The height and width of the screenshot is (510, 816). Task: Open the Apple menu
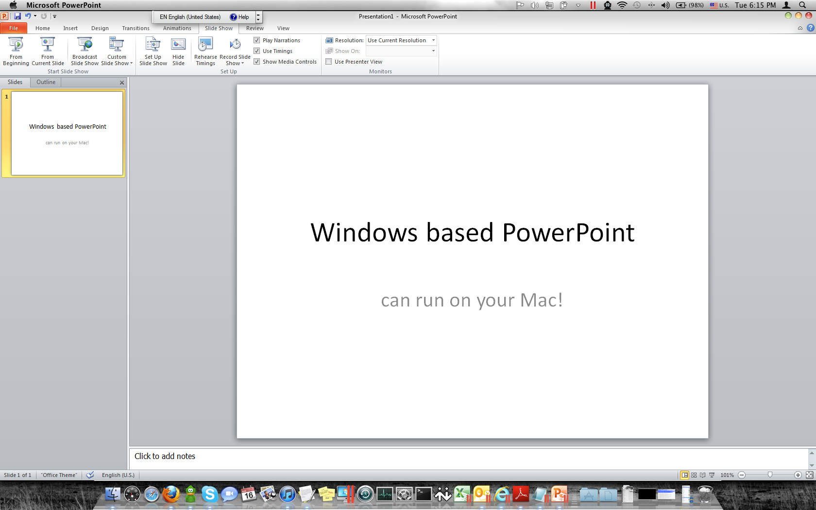(13, 5)
